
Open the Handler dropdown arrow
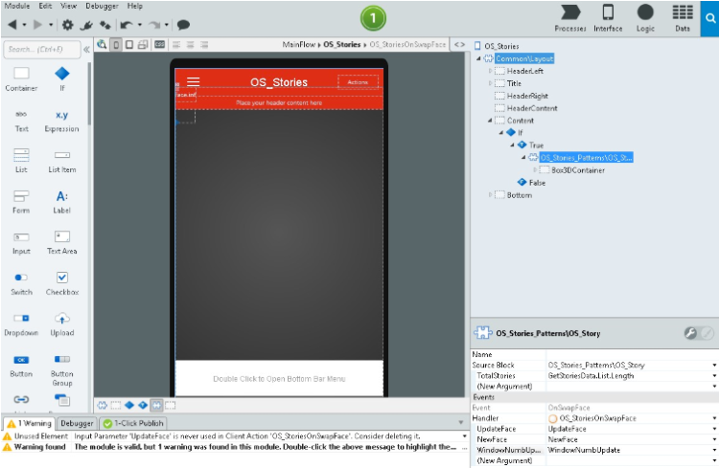point(714,418)
